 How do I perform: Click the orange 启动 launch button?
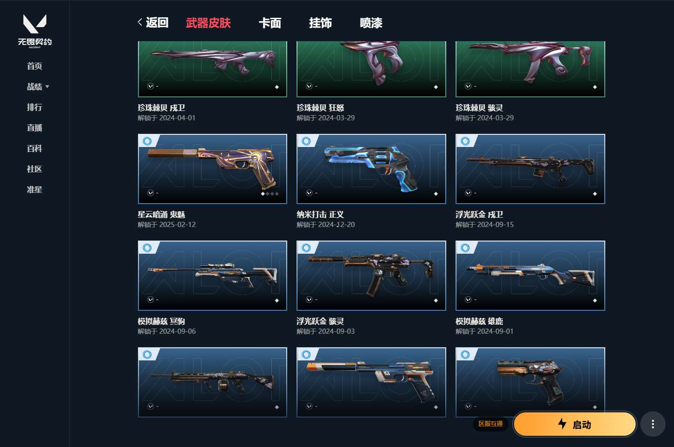point(575,425)
